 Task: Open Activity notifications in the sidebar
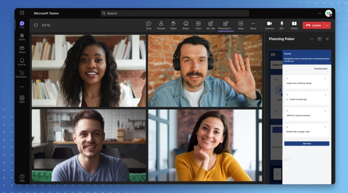point(22,62)
